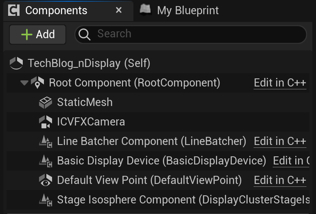316x214 pixels.
Task: Click the Components panel tab icon
Action: pyautogui.click(x=14, y=10)
